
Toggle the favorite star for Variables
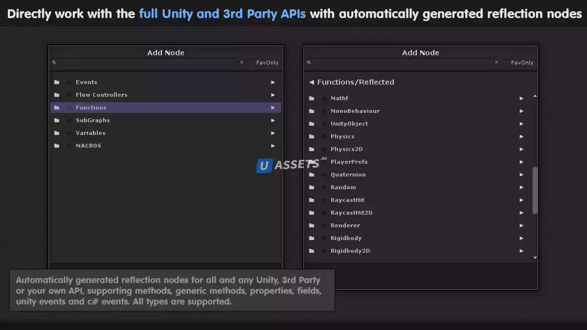69,133
